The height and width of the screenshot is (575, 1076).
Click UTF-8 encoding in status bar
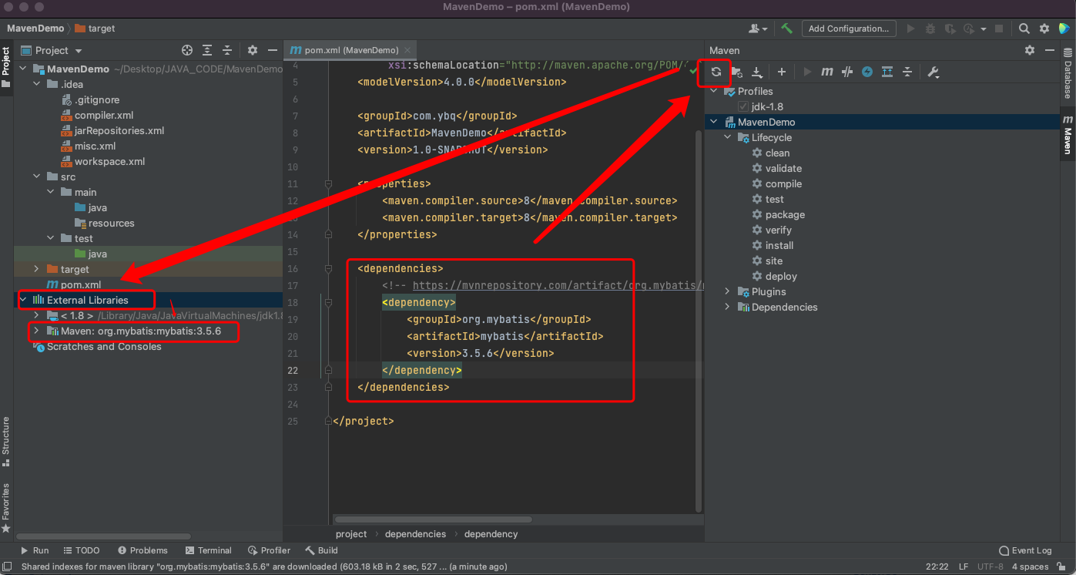[x=990, y=567]
